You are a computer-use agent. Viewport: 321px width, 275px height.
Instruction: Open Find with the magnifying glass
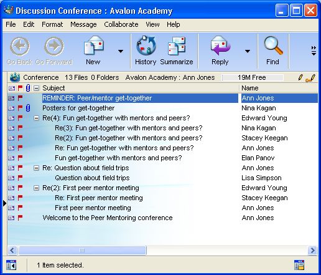point(273,46)
